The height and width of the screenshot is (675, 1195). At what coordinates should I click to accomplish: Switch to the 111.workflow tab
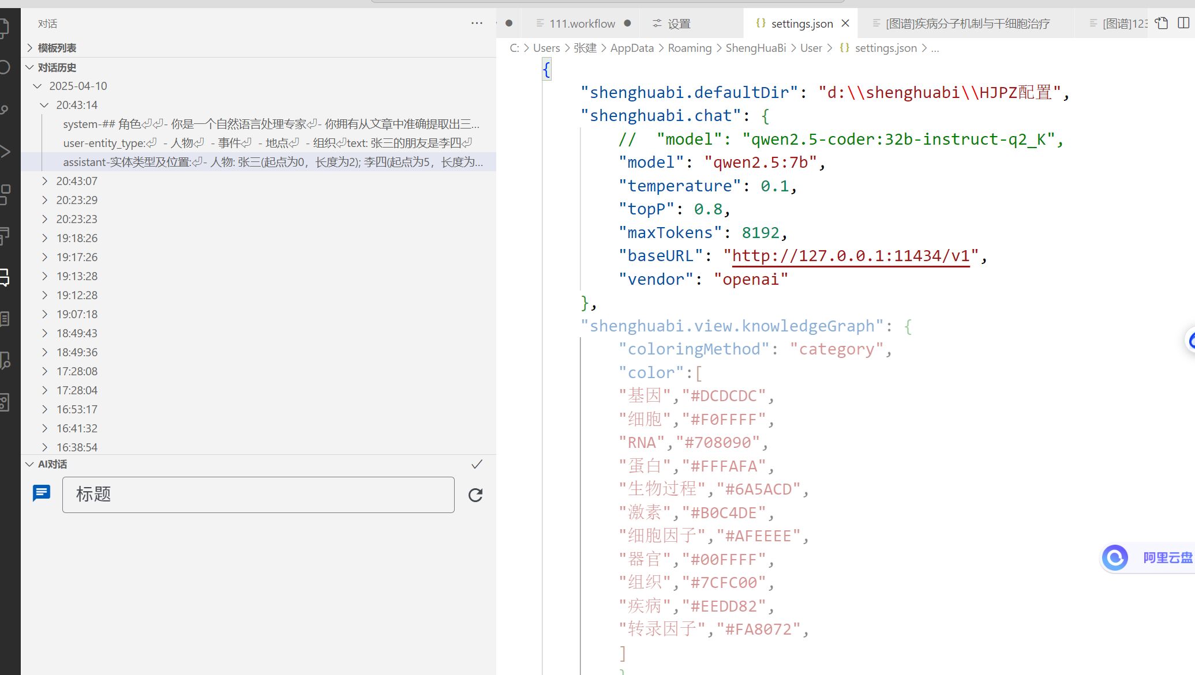click(582, 24)
